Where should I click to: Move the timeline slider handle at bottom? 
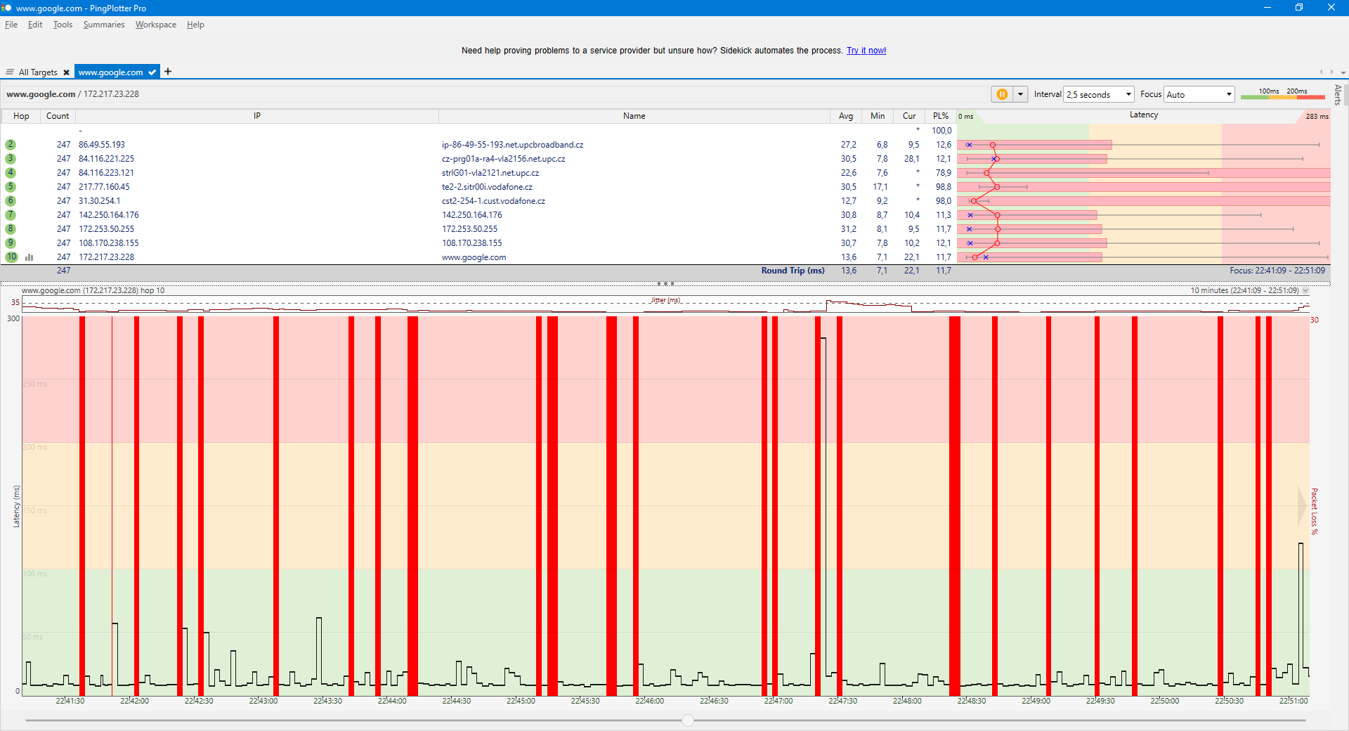688,720
